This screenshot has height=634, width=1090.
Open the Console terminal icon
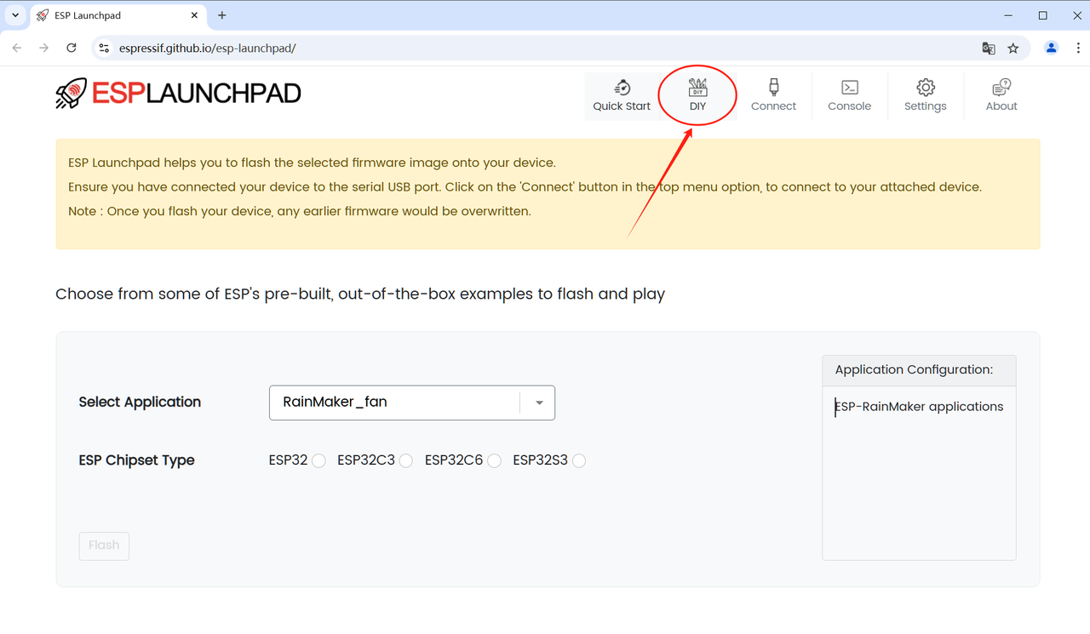click(x=849, y=88)
